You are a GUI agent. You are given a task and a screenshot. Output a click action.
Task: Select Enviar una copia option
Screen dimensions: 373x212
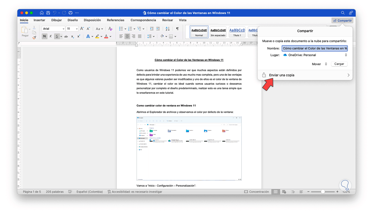pyautogui.click(x=305, y=75)
